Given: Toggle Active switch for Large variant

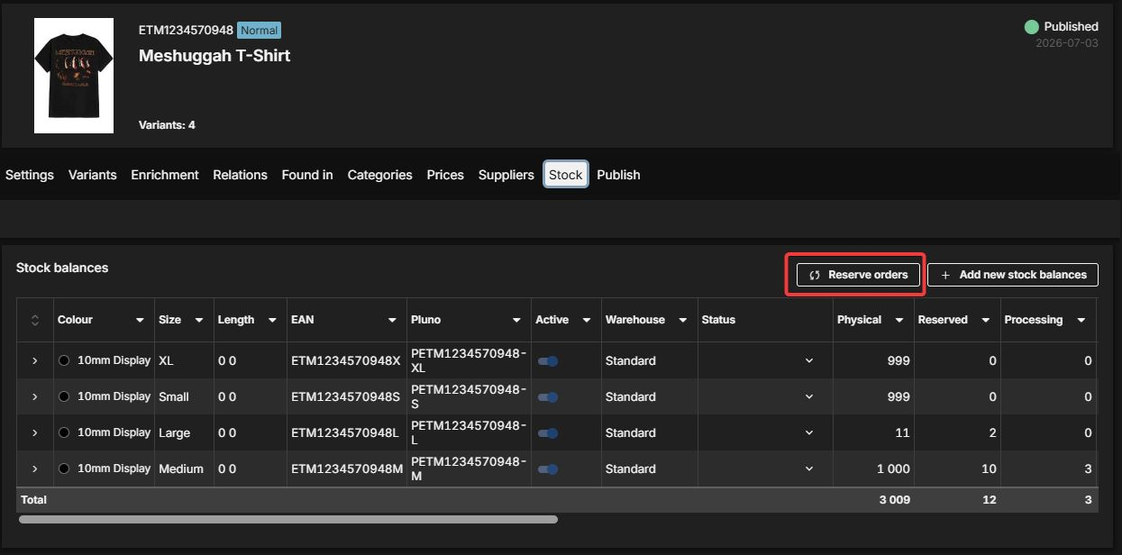Looking at the screenshot, I should click(x=548, y=432).
